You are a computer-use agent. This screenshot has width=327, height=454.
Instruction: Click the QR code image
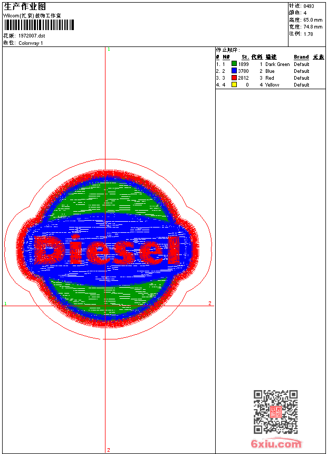(x=275, y=412)
